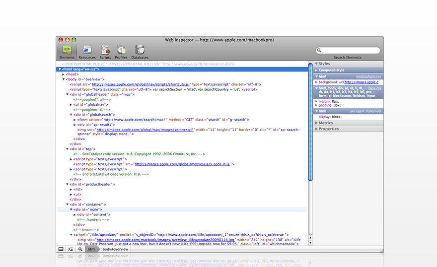Select the body#overview breadcrumb
The height and width of the screenshot is (267, 437).
click(x=115, y=249)
